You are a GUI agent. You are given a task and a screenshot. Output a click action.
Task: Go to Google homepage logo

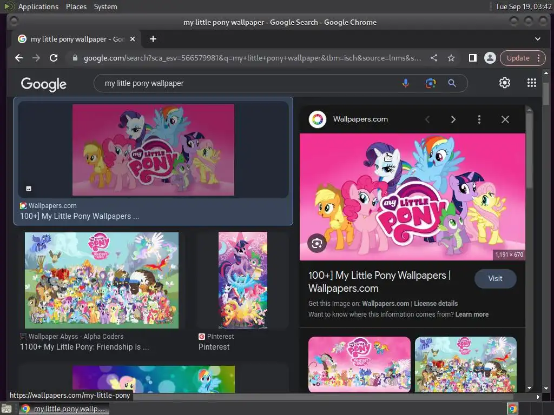(x=43, y=84)
